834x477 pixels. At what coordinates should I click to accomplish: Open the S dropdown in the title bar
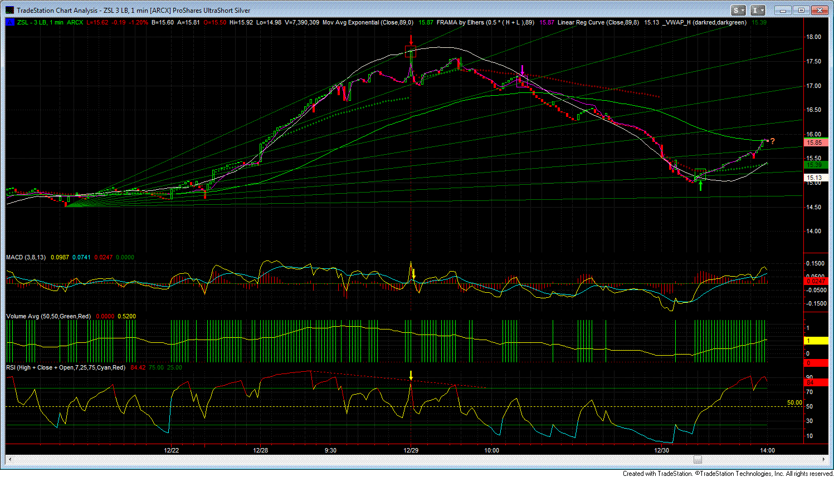click(738, 10)
